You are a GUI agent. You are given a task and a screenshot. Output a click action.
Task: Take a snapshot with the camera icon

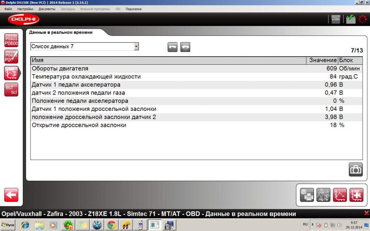356,169
